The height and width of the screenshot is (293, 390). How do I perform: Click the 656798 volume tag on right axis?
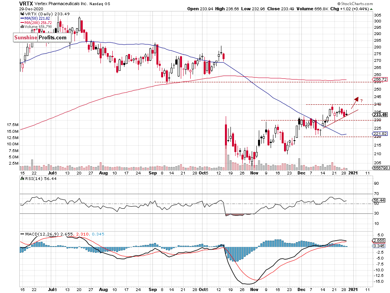pos(381,168)
